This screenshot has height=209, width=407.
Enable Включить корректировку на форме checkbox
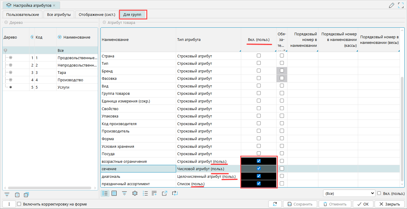tap(19, 204)
